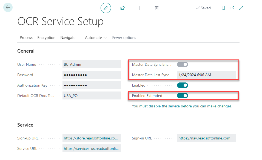262x160 pixels.
Task: Turn off the Enabled toggle
Action: (183, 85)
